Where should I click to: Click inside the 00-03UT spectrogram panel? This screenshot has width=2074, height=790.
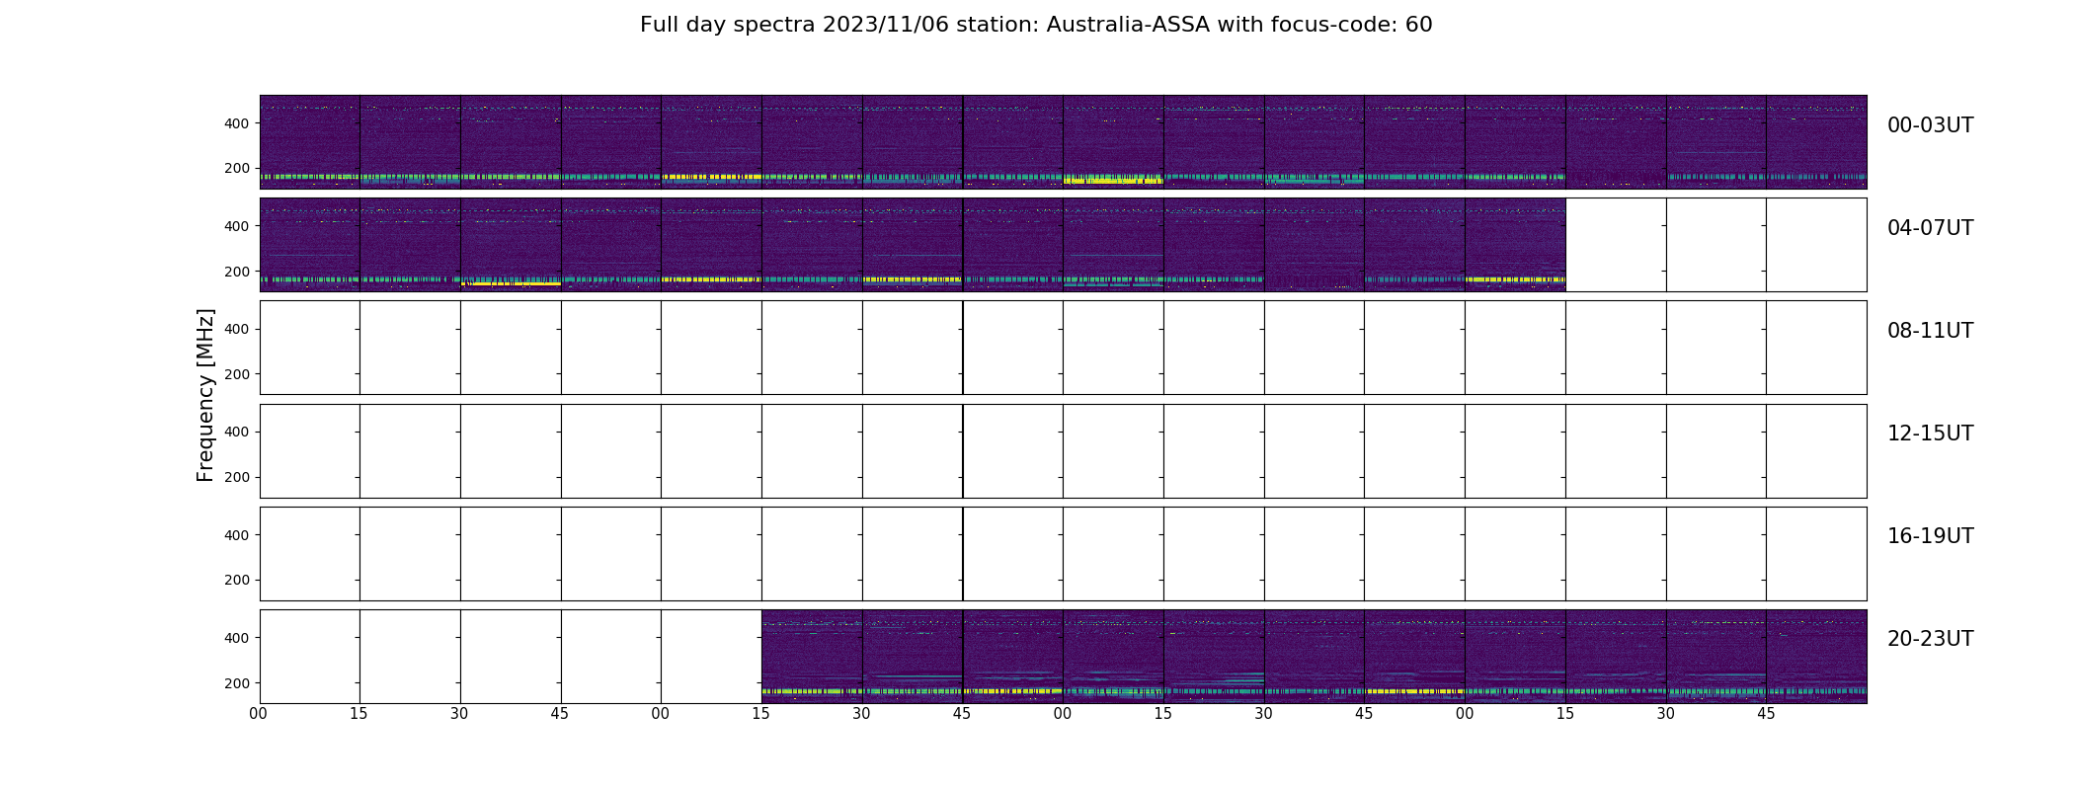pos(1063,142)
